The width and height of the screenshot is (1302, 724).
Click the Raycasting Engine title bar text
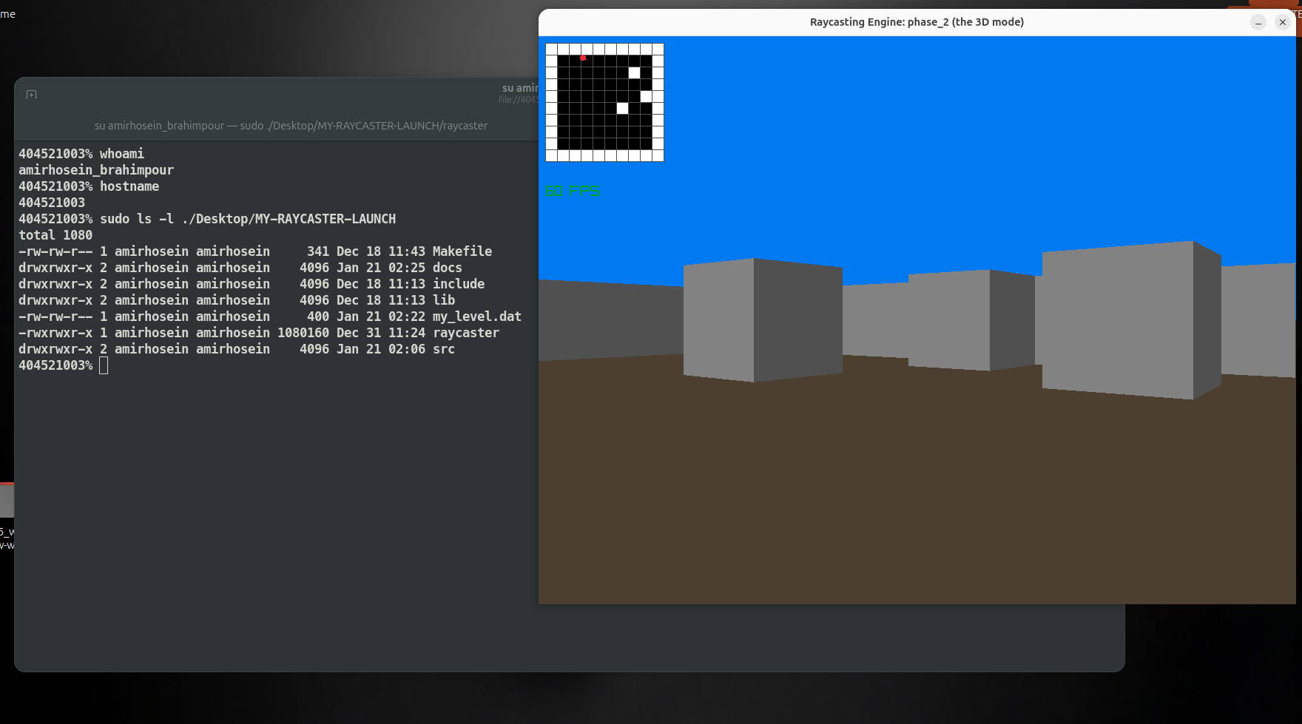(917, 22)
